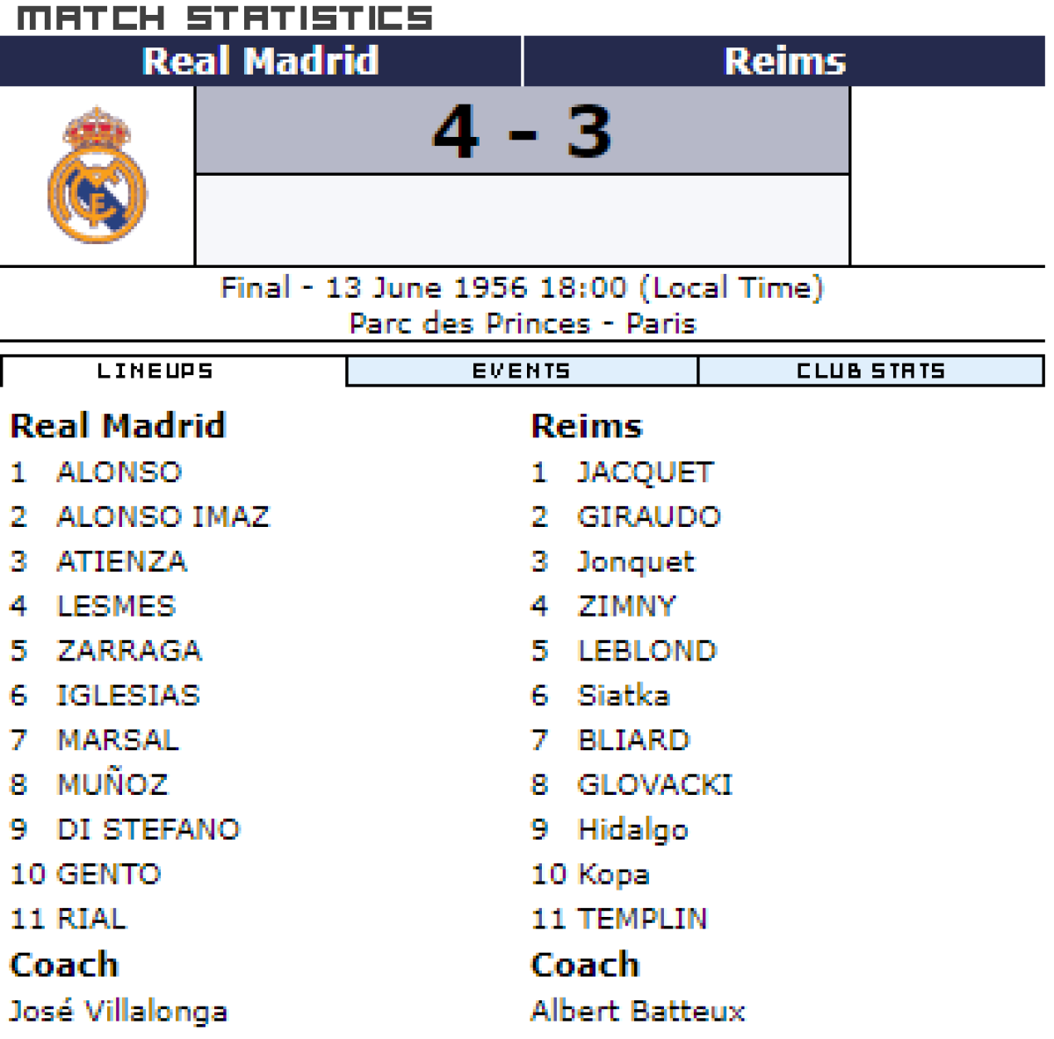The height and width of the screenshot is (1039, 1054).
Task: Click coach Albert Batteux's name
Action: tap(638, 1011)
